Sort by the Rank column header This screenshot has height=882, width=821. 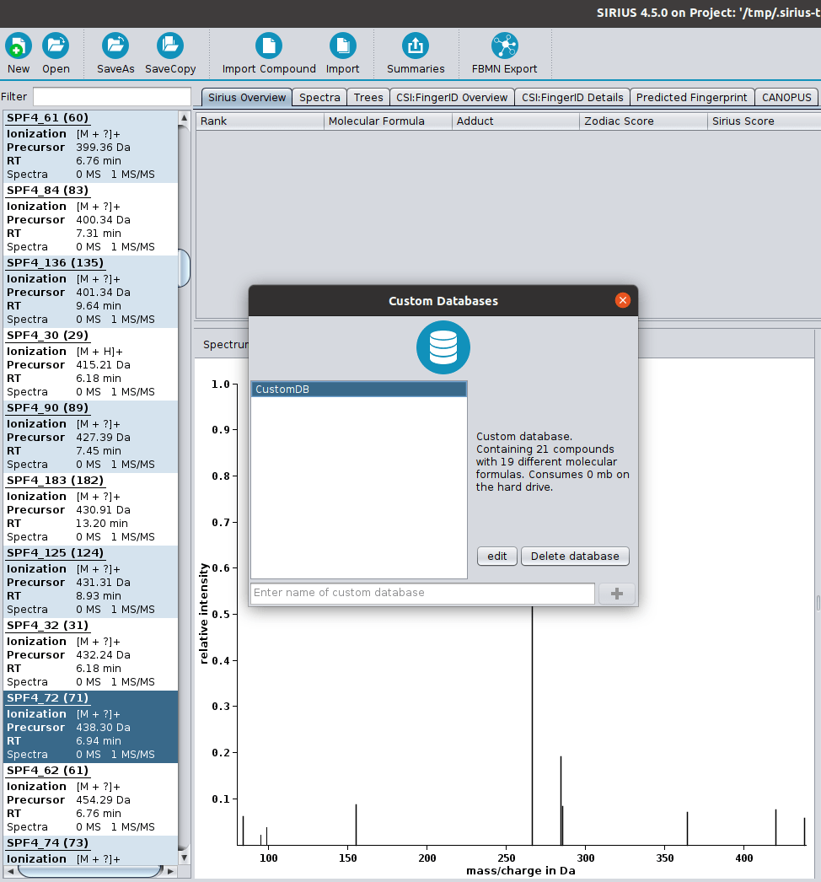click(x=260, y=121)
